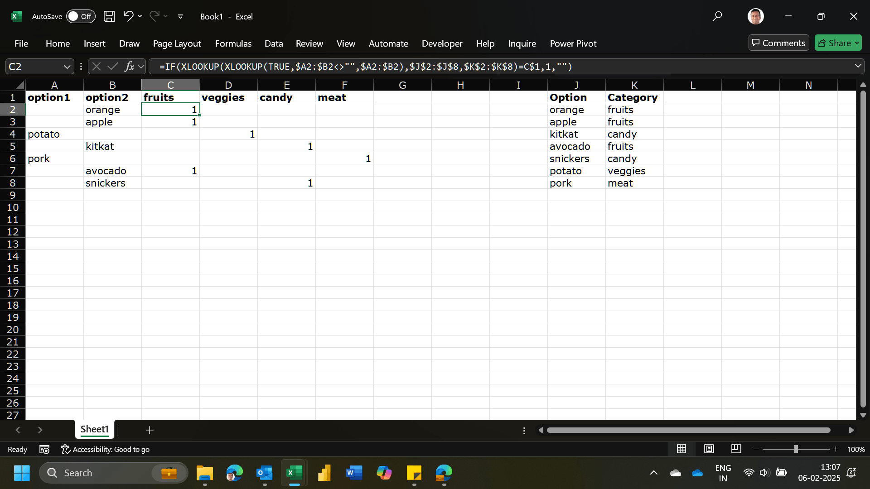The height and width of the screenshot is (489, 870).
Task: Open the File menu
Action: (21, 43)
